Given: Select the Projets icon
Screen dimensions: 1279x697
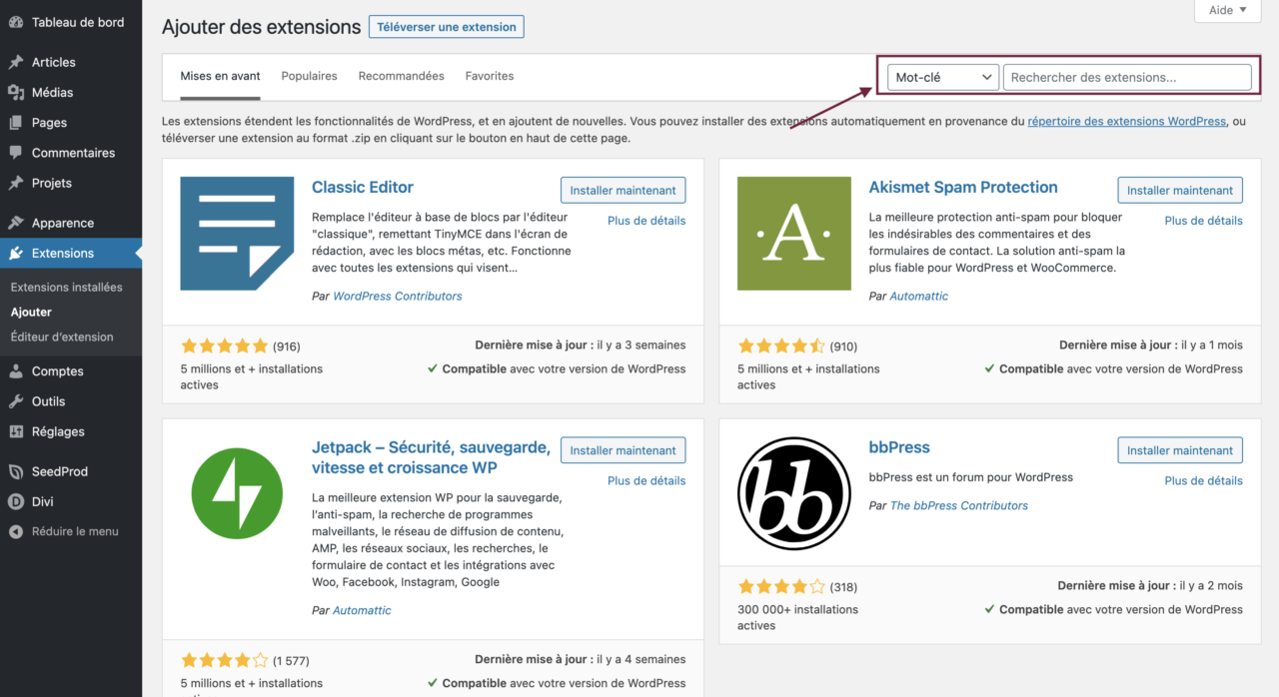Looking at the screenshot, I should [x=16, y=183].
